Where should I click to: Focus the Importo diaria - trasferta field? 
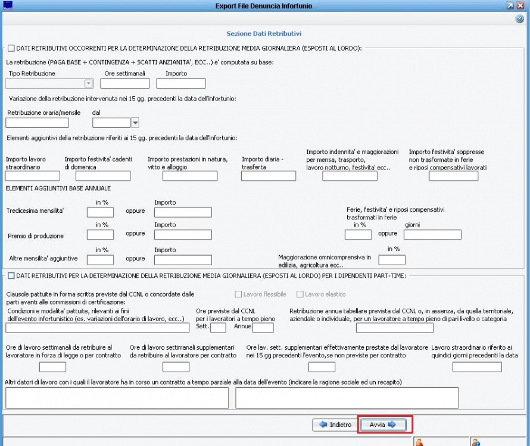(268, 176)
